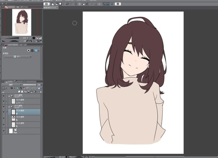Undo the last action
This screenshot has height=158, width=218.
pyautogui.click(x=67, y=4)
